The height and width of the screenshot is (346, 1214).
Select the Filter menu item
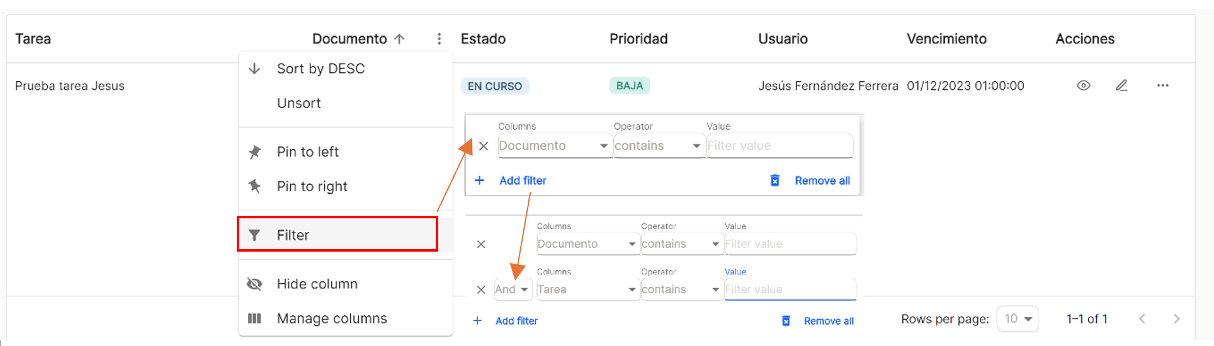pyautogui.click(x=338, y=235)
